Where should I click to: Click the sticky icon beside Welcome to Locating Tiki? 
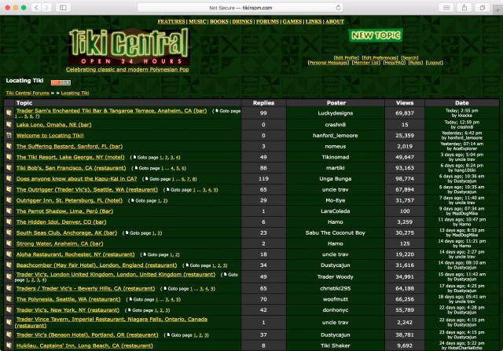point(9,135)
